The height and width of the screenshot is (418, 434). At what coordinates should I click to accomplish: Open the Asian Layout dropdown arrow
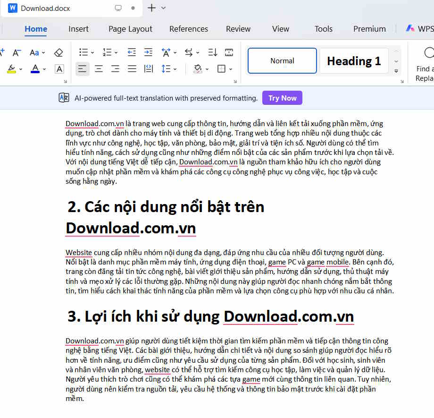point(175,52)
